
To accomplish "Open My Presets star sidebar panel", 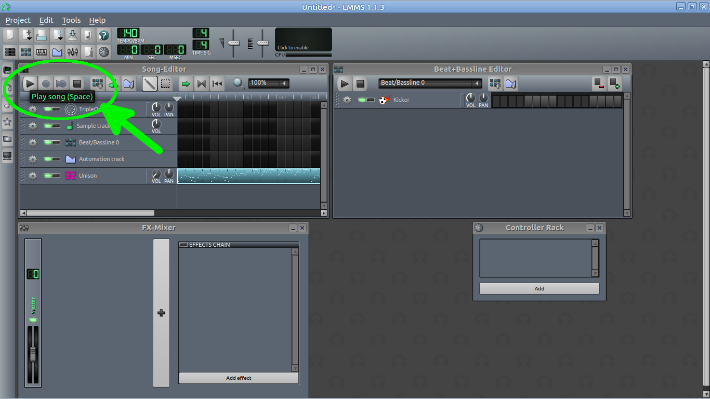I will tap(7, 122).
